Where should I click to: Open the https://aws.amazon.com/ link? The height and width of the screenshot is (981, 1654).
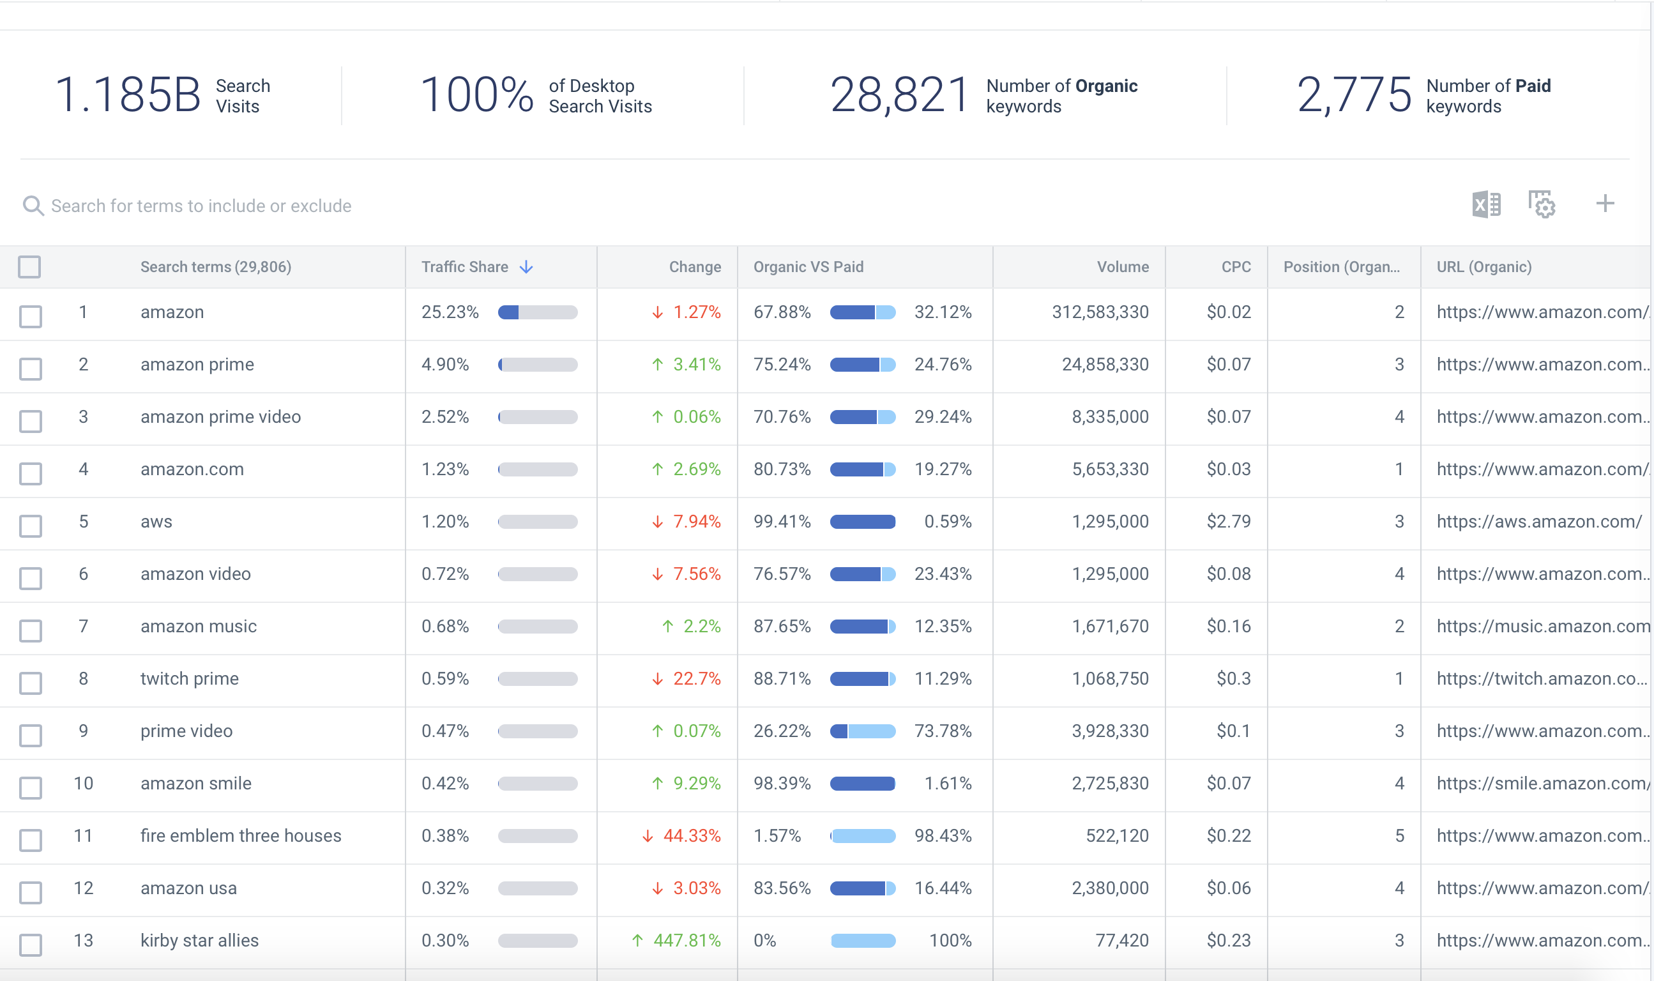tap(1538, 522)
